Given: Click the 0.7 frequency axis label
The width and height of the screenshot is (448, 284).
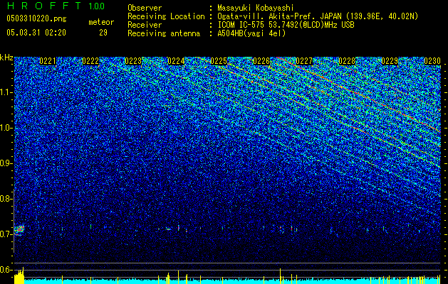Looking at the screenshot, I should (6, 234).
